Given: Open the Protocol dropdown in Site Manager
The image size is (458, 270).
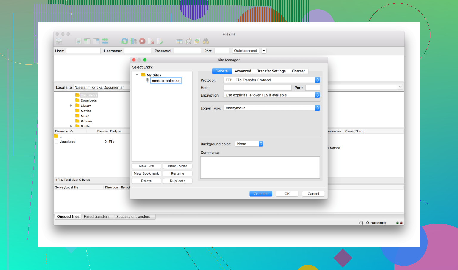Looking at the screenshot, I should click(271, 80).
